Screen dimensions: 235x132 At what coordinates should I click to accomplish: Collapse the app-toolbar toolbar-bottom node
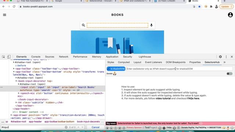point(14,72)
